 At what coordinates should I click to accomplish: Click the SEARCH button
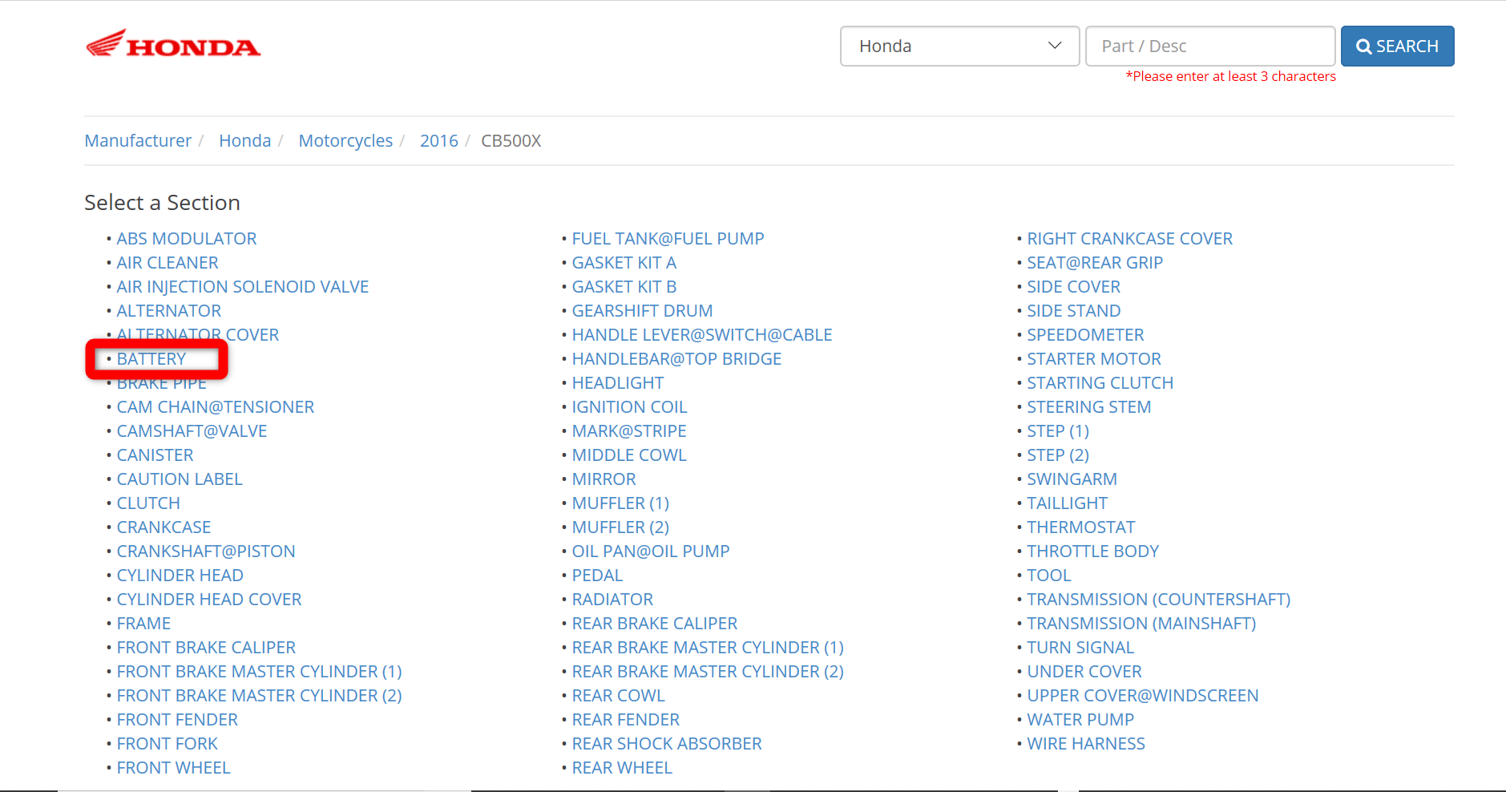1397,46
